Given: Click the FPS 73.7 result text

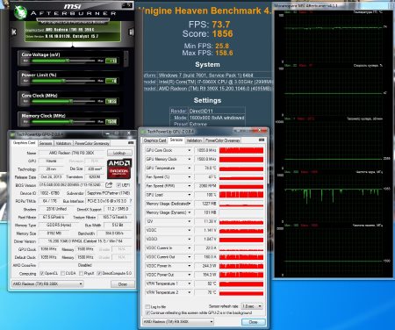Looking at the screenshot, I should point(210,25).
